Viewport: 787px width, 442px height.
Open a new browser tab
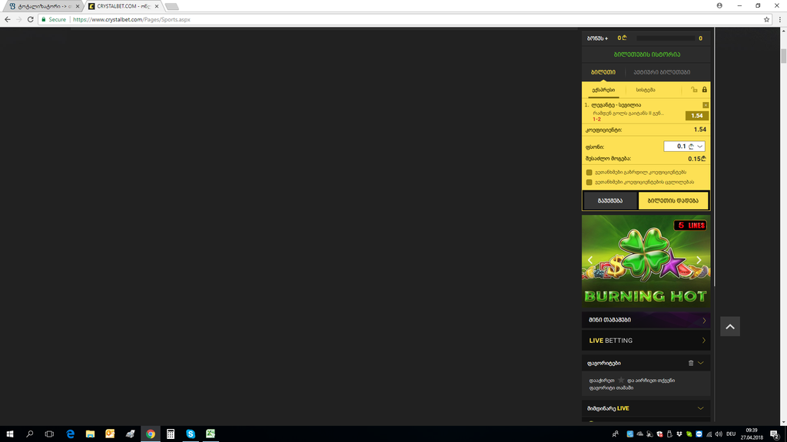click(x=171, y=6)
